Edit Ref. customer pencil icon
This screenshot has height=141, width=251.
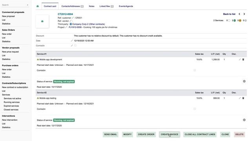click(73, 18)
